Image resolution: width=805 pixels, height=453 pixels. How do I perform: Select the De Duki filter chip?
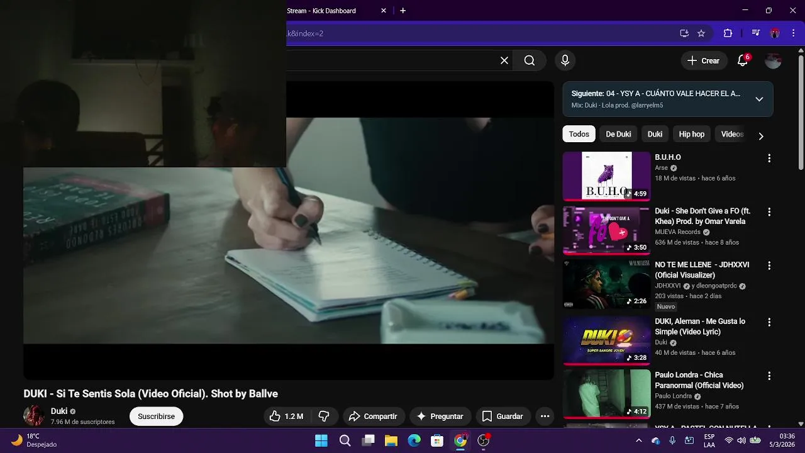(x=618, y=134)
